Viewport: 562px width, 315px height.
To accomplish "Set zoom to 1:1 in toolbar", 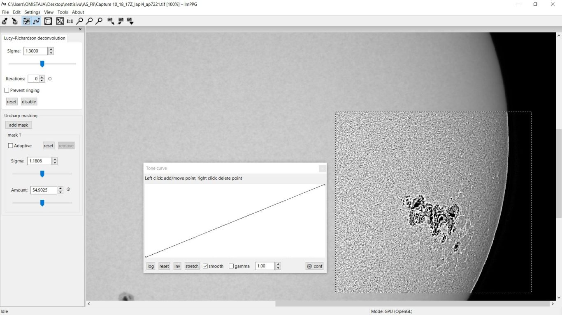I will click(70, 21).
